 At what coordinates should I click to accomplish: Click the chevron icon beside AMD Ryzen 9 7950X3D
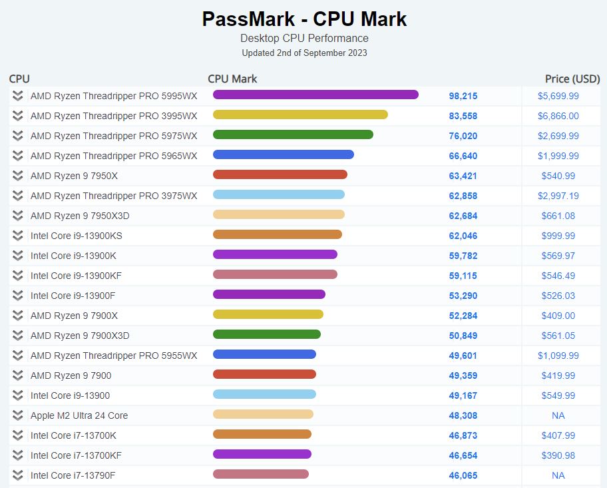pyautogui.click(x=17, y=216)
